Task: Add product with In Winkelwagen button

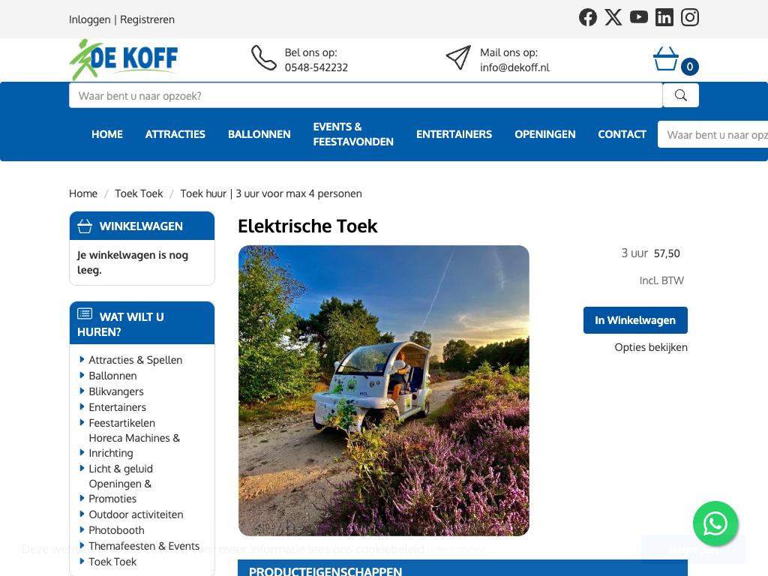Action: pyautogui.click(x=635, y=320)
